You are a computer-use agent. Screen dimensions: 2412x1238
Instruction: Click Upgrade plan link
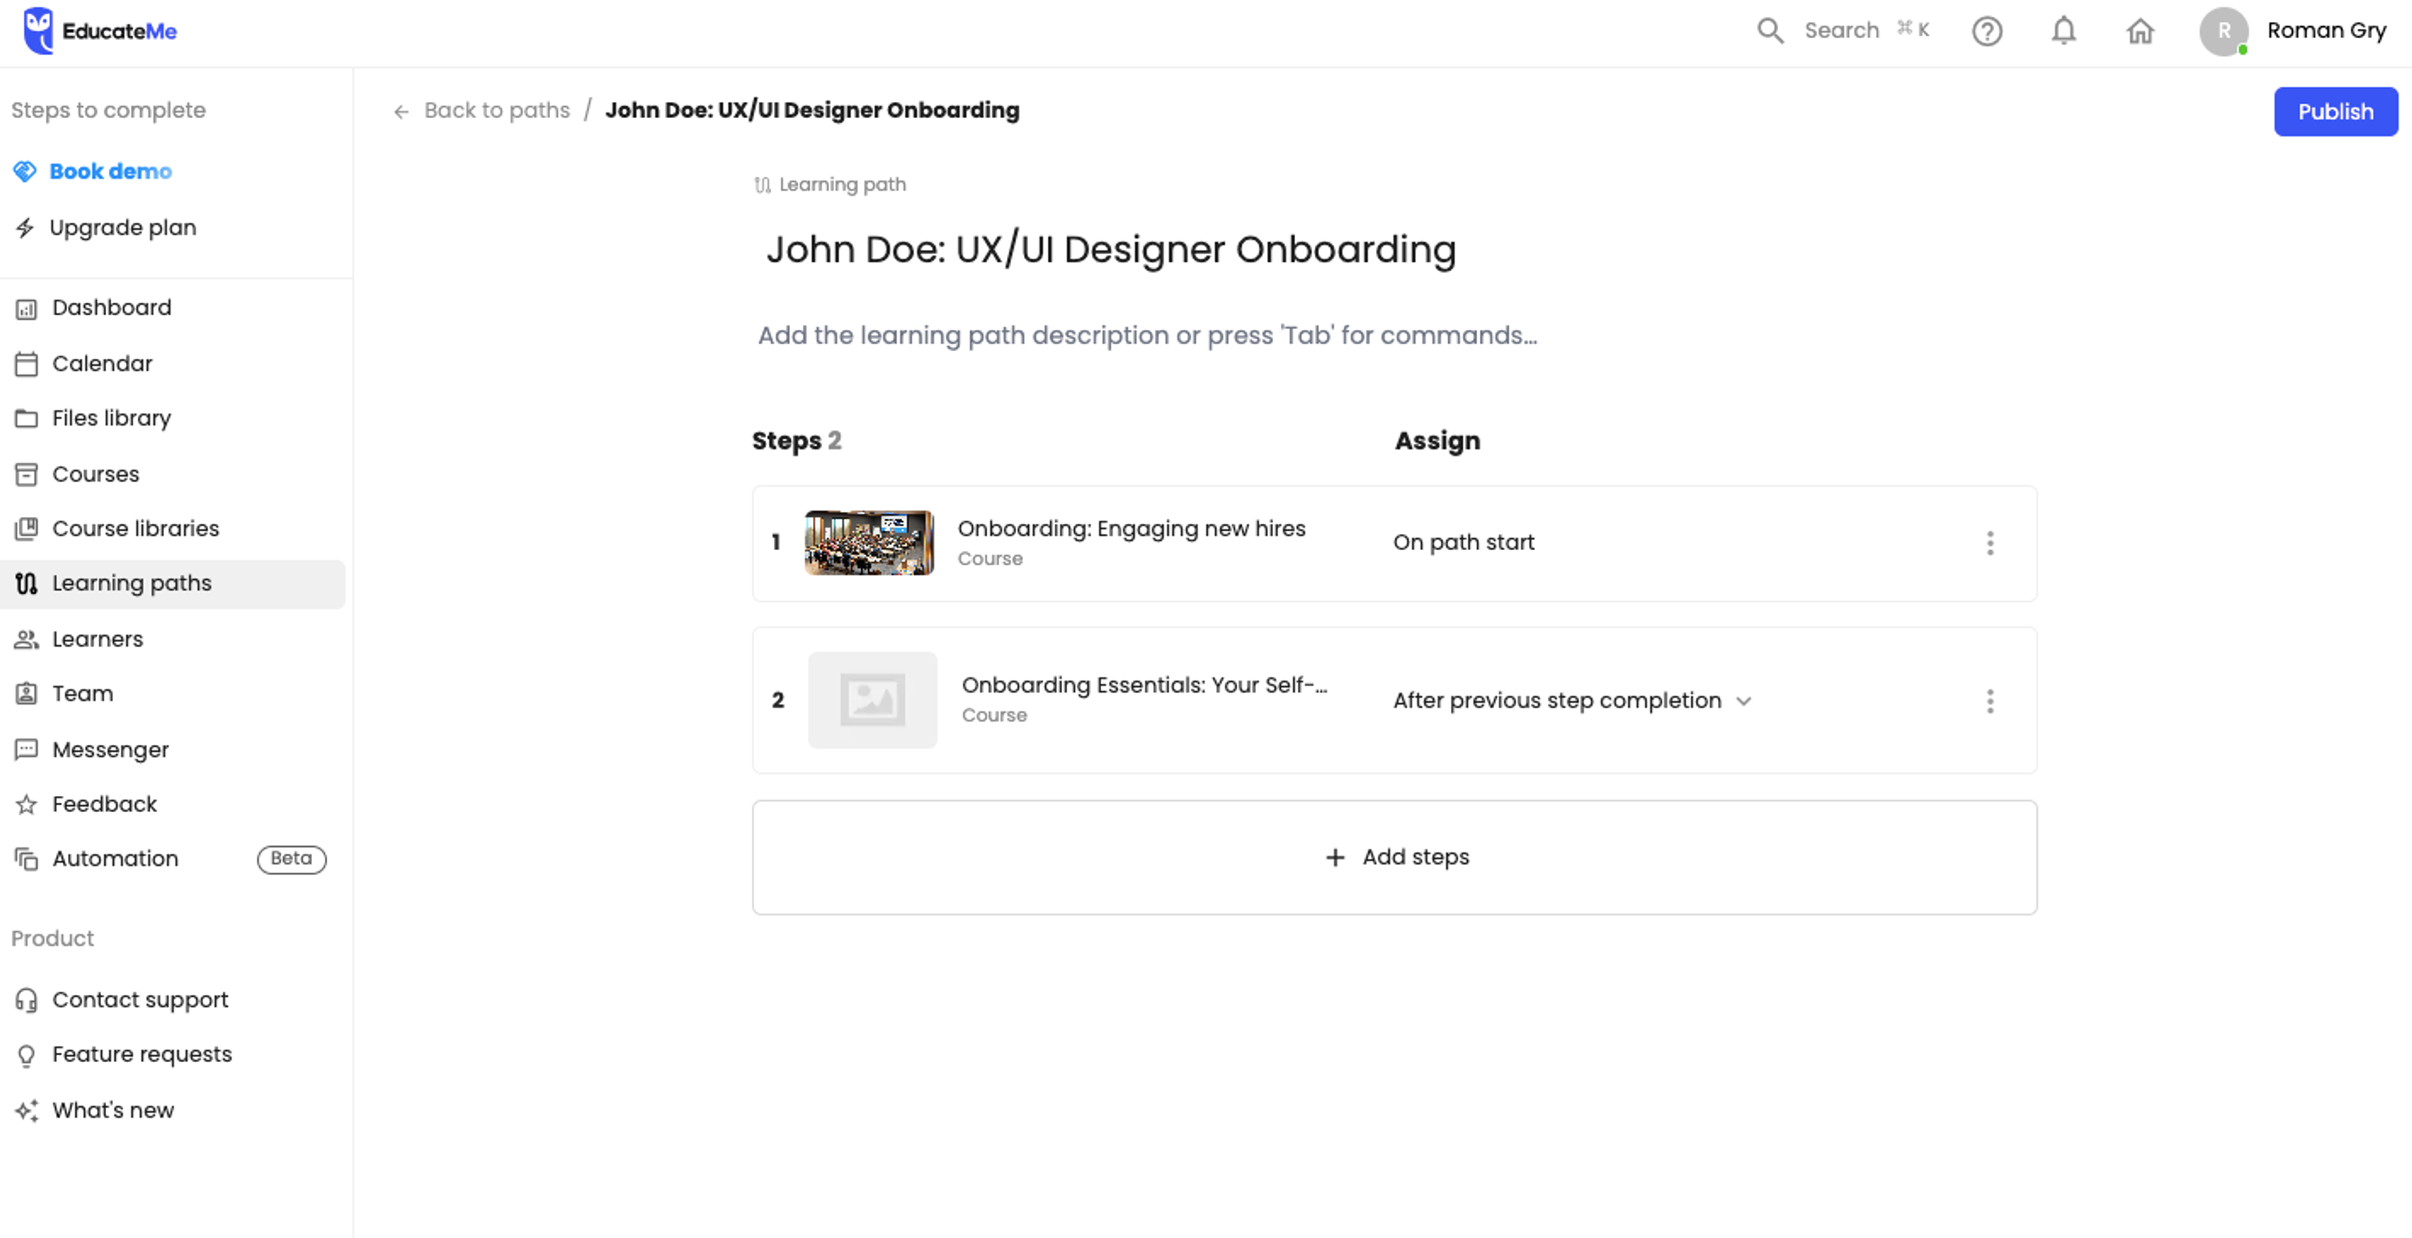(x=122, y=227)
